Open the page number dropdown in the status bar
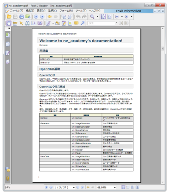170x195 pixels. pos(74,188)
